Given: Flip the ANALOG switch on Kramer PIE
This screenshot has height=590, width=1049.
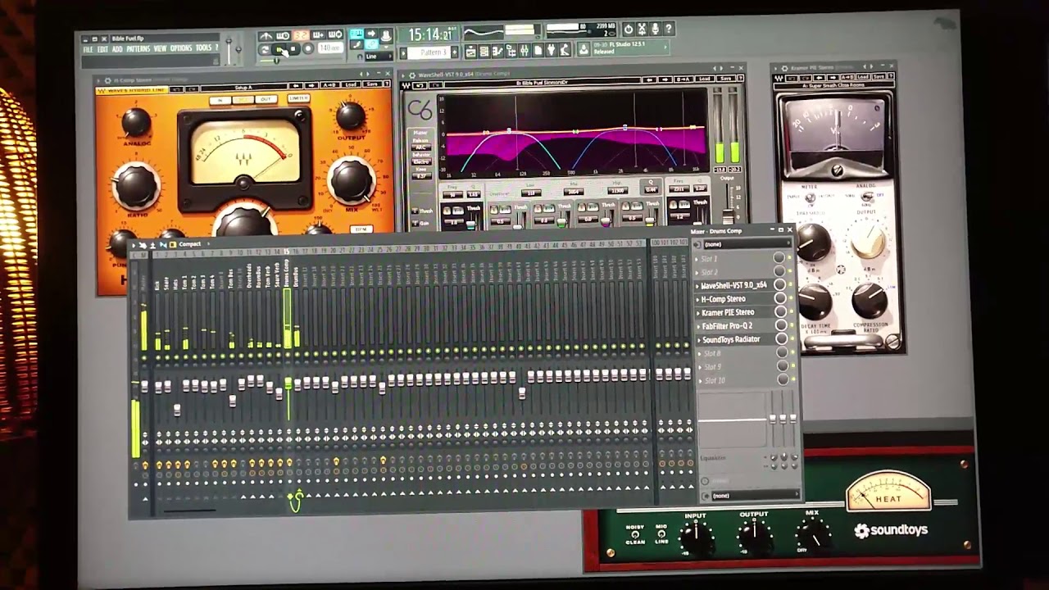Looking at the screenshot, I should pos(866,197).
